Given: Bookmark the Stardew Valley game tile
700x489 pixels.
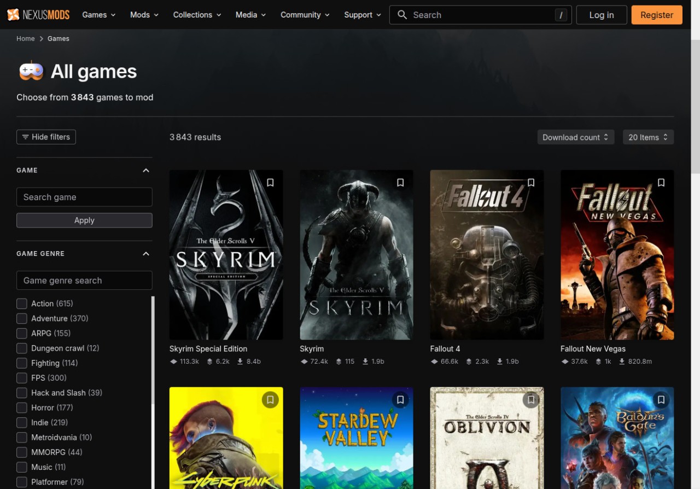Looking at the screenshot, I should coord(400,400).
